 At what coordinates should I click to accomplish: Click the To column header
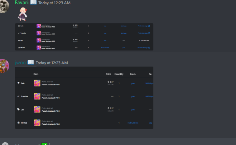point(150,74)
